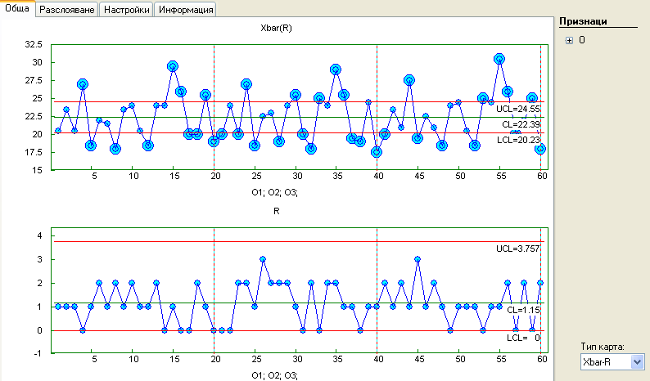
Task: Open the Информация tab
Action: (186, 10)
